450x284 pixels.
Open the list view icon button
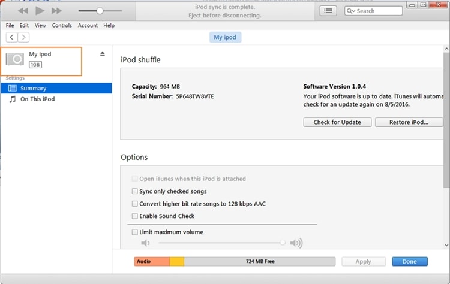click(328, 11)
